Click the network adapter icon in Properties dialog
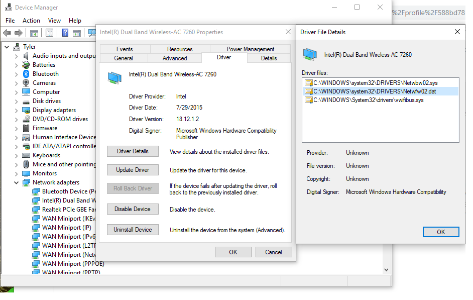This screenshot has width=473, height=300. click(x=114, y=77)
